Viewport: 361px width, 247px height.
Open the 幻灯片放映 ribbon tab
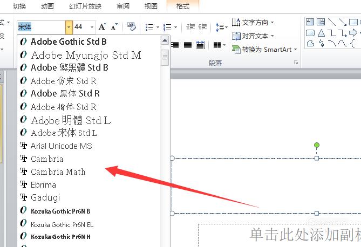point(85,6)
